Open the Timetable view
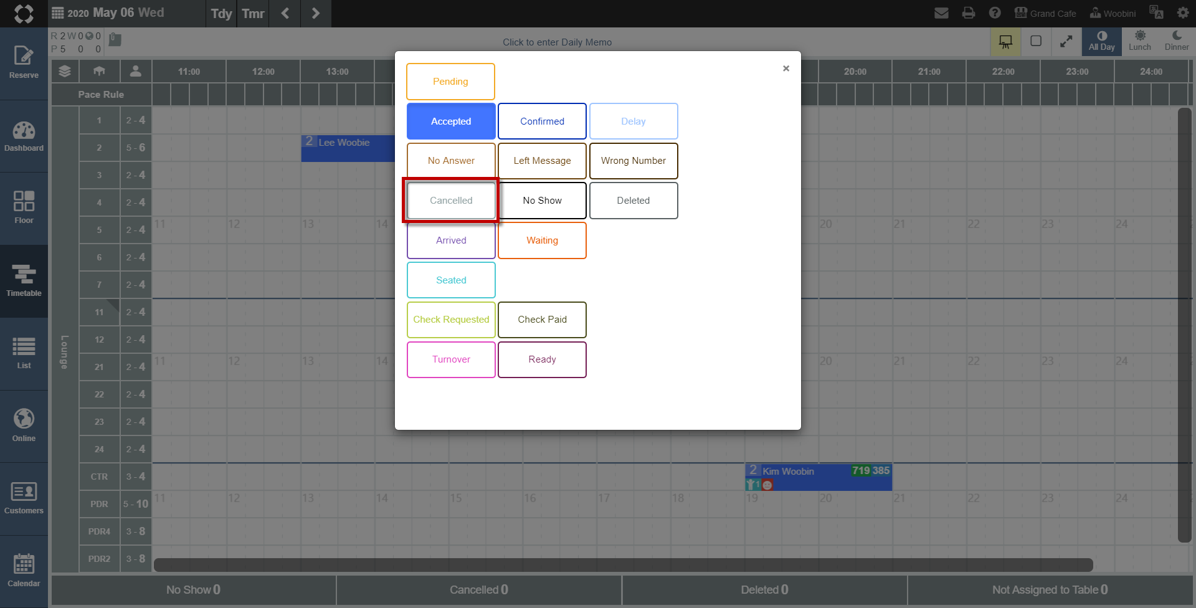This screenshot has height=608, width=1196. pos(24,282)
